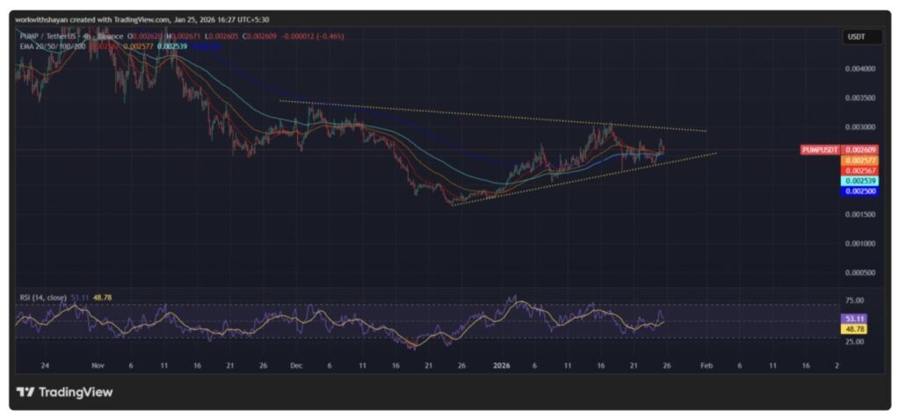Viewport: 900px width, 416px height.
Task: Click the Dec marker on time axis
Action: point(296,363)
